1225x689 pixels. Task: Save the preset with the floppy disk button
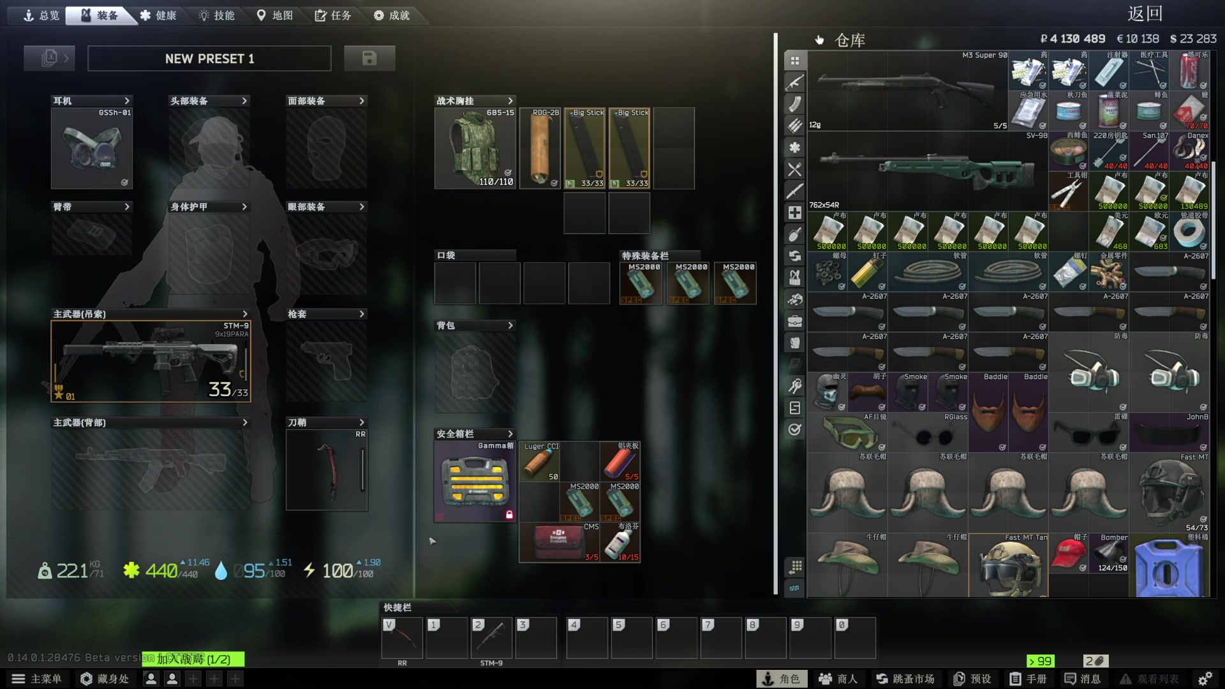point(369,58)
